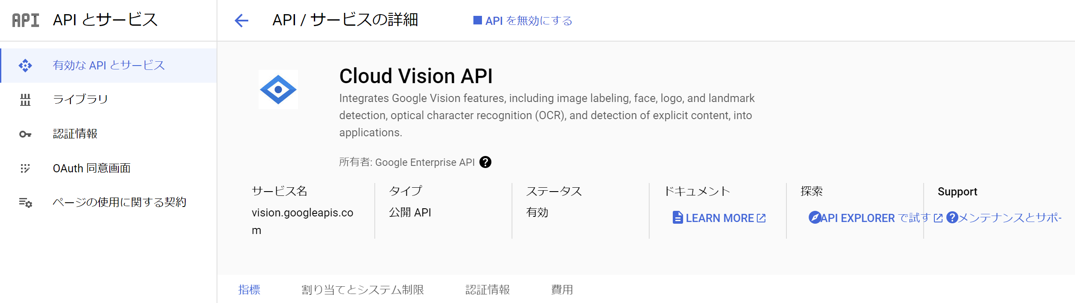Click the 'API / サービスの詳細' page title
The width and height of the screenshot is (1075, 303).
click(345, 20)
